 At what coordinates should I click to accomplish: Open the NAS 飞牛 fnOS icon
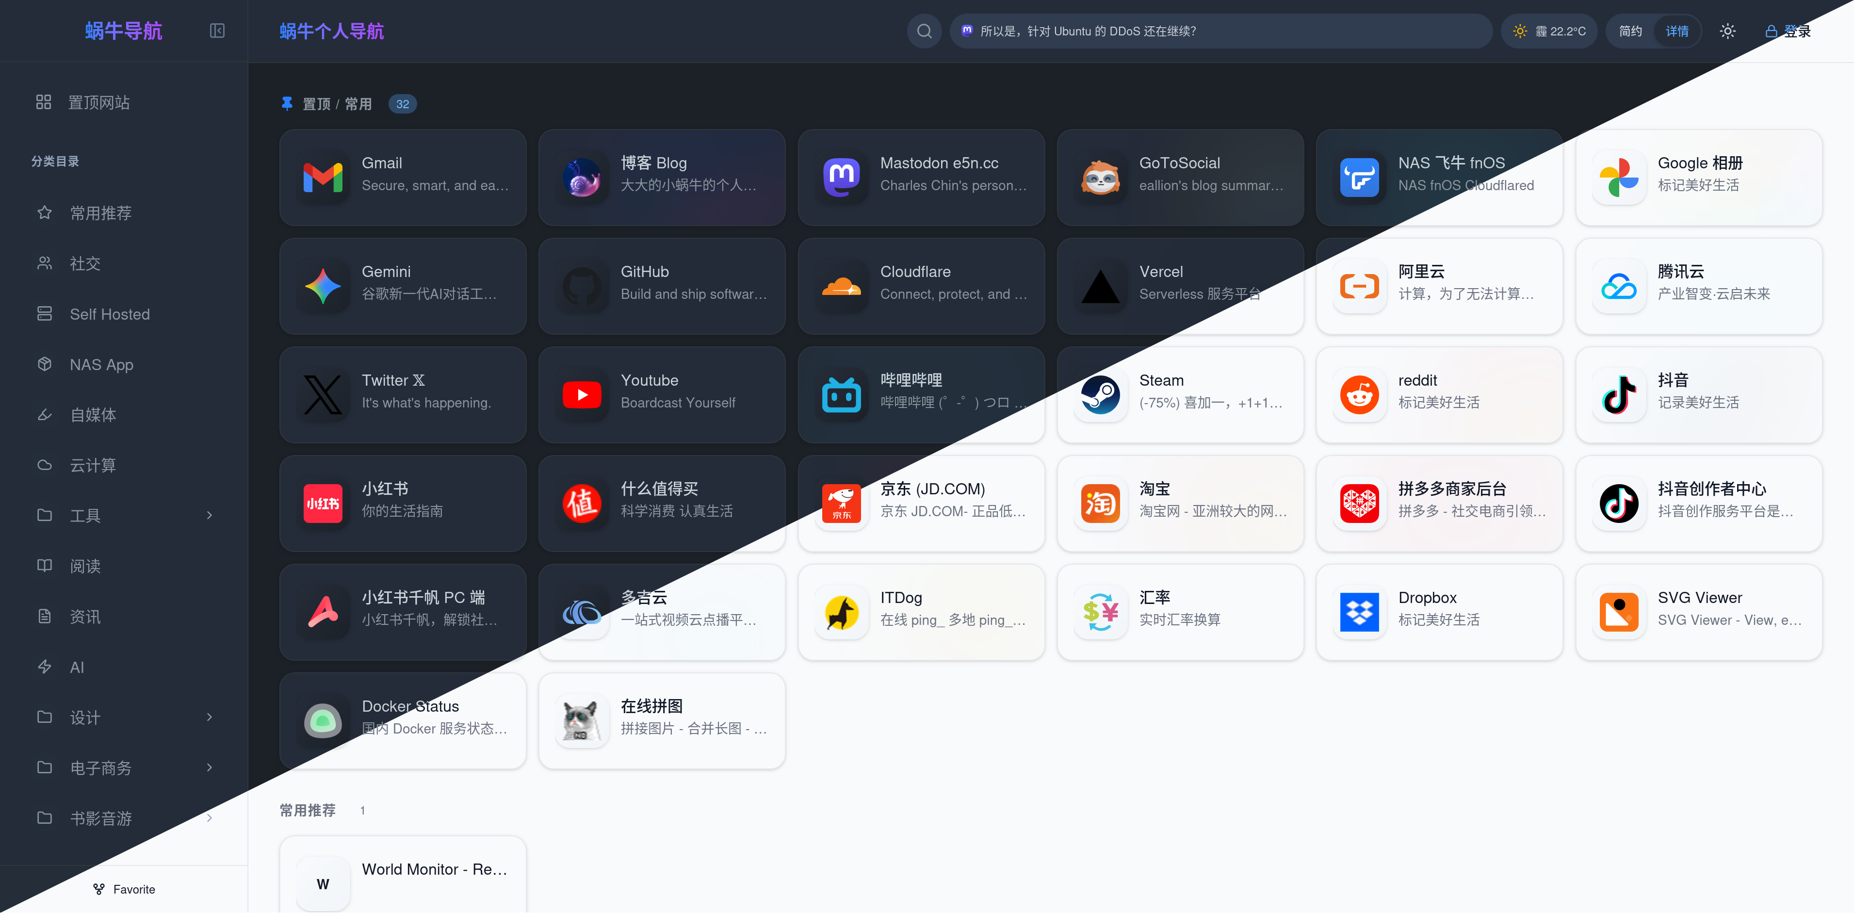(1360, 178)
